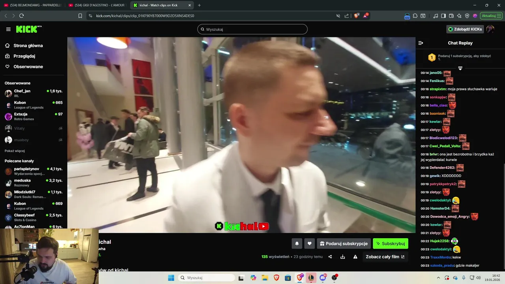Open muaboy offline channel
The image size is (505, 284).
tap(34, 140)
